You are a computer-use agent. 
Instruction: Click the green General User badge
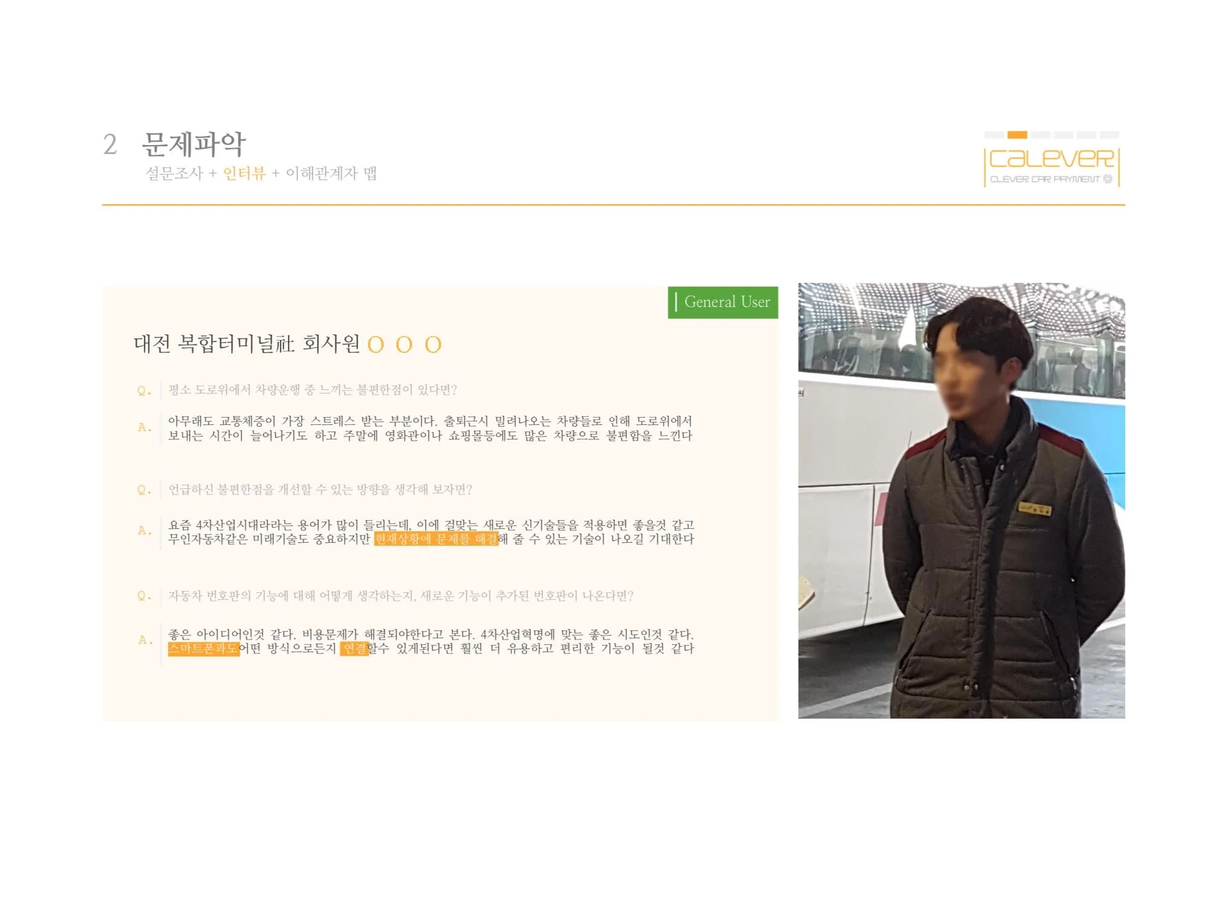(x=723, y=302)
